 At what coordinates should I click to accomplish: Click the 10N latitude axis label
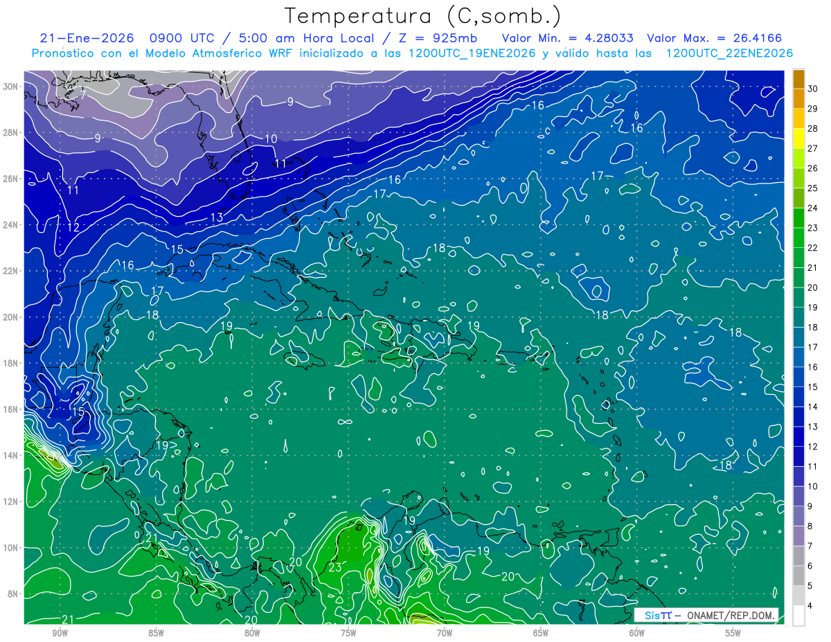point(11,547)
